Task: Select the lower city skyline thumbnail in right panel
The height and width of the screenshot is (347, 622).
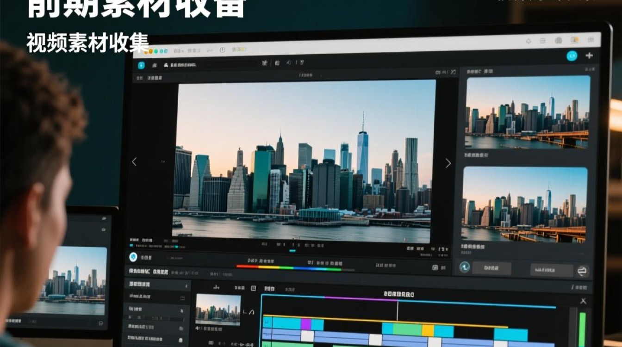Action: [x=525, y=204]
